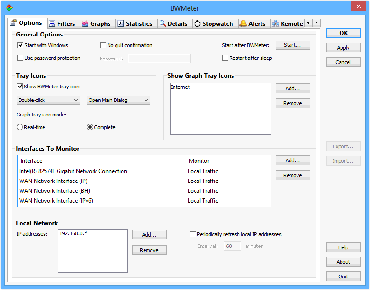This screenshot has width=370, height=290.
Task: Open the Open Main Dialog dropdown
Action: pos(118,100)
